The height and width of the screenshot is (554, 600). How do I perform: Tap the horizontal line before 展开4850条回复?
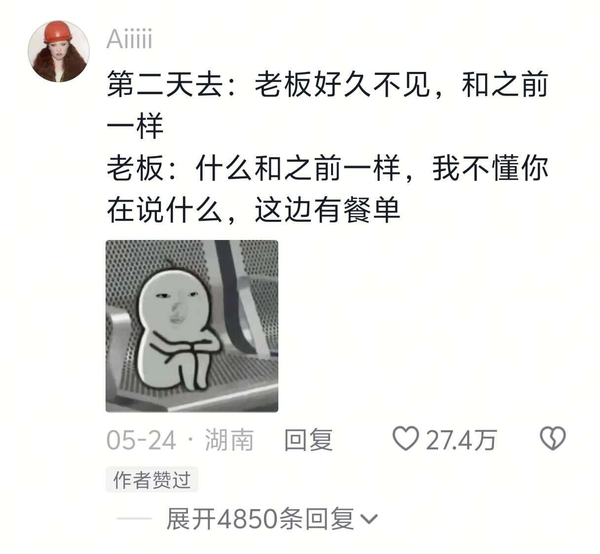click(134, 519)
